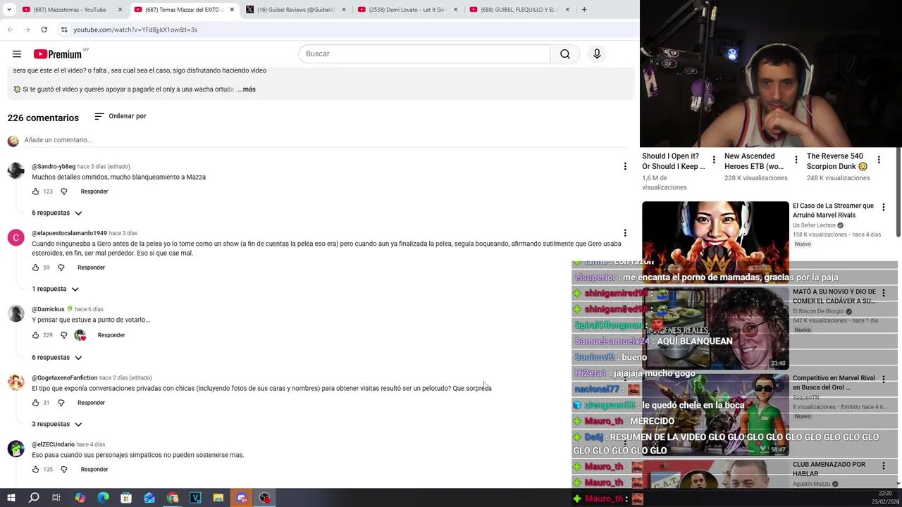Dislike the @GogetaxenoFanfiction comment
Image resolution: width=902 pixels, height=507 pixels.
coord(61,403)
